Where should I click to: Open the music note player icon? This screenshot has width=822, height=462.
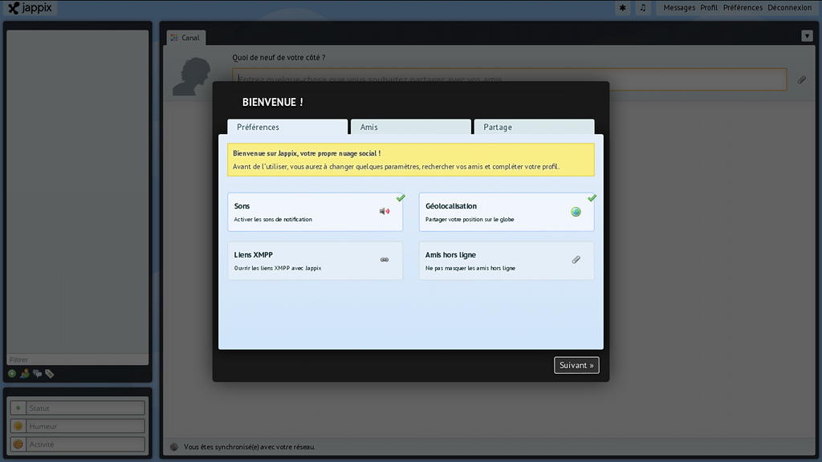[643, 8]
